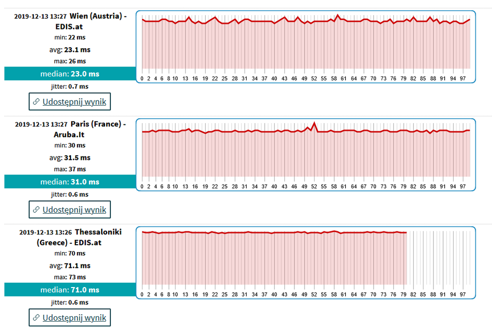Select the Paris (France) - Aruba.It title
This screenshot has width=492, height=328.
tap(90, 129)
